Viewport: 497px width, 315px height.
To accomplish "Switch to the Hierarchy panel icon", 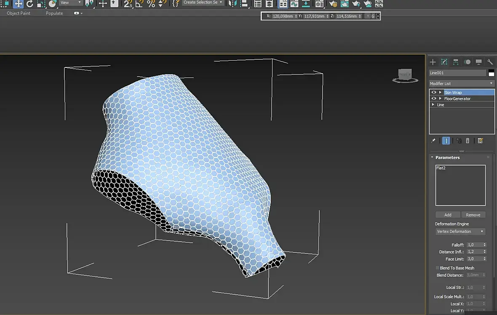I will point(456,62).
